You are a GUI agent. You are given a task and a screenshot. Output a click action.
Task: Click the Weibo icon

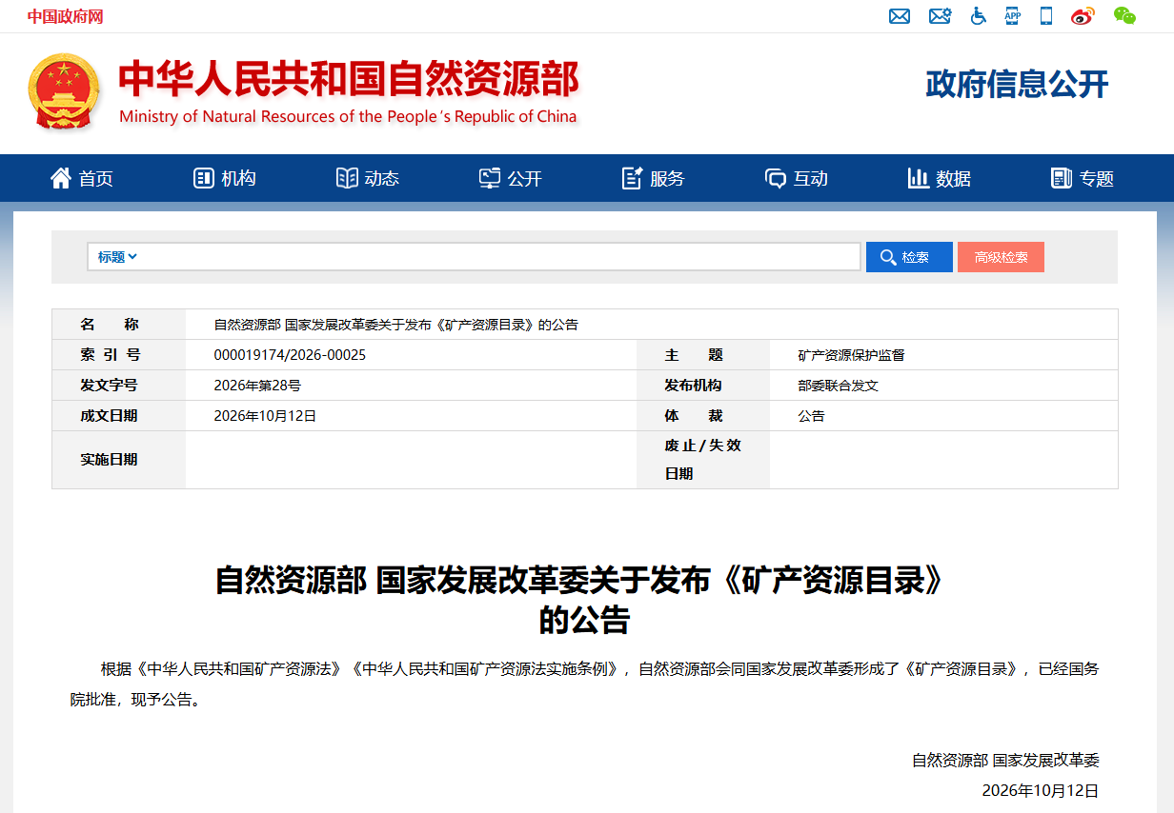click(x=1083, y=16)
